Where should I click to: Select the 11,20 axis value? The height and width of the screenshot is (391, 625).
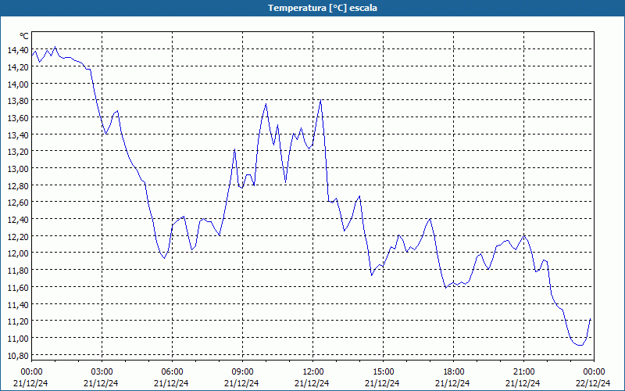click(18, 321)
